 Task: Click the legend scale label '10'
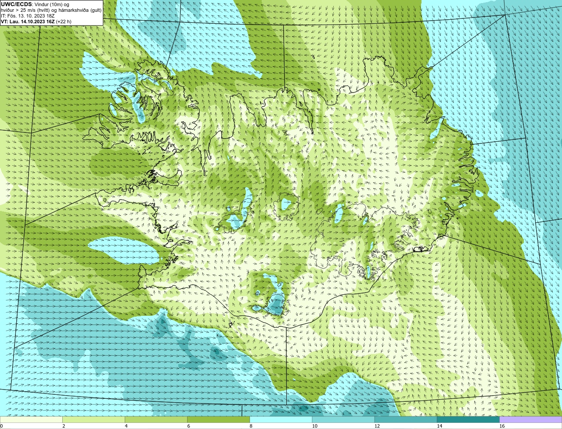[315, 426]
